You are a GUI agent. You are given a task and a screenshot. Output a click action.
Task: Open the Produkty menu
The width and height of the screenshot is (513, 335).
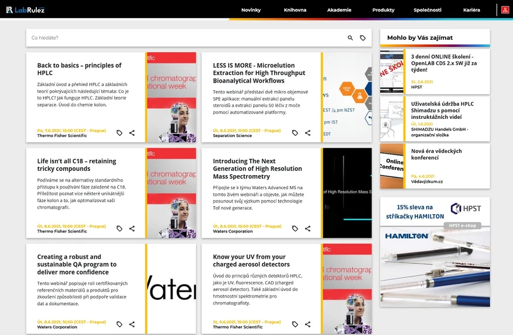pos(384,10)
